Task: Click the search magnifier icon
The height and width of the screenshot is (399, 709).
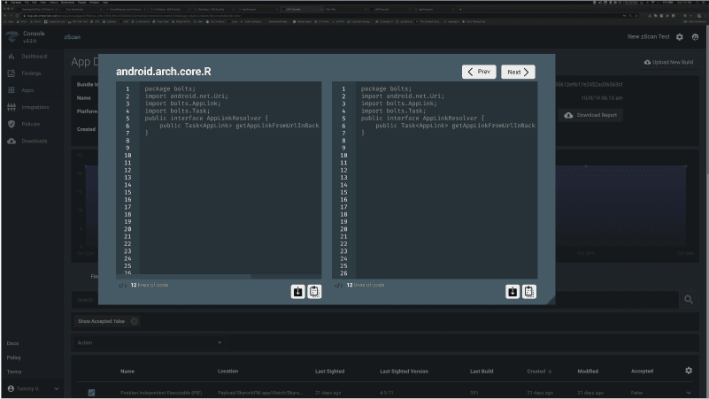Action: click(689, 300)
